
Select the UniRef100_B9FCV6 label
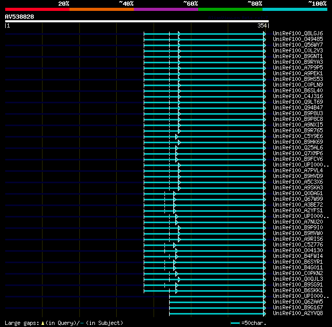pos(298,159)
